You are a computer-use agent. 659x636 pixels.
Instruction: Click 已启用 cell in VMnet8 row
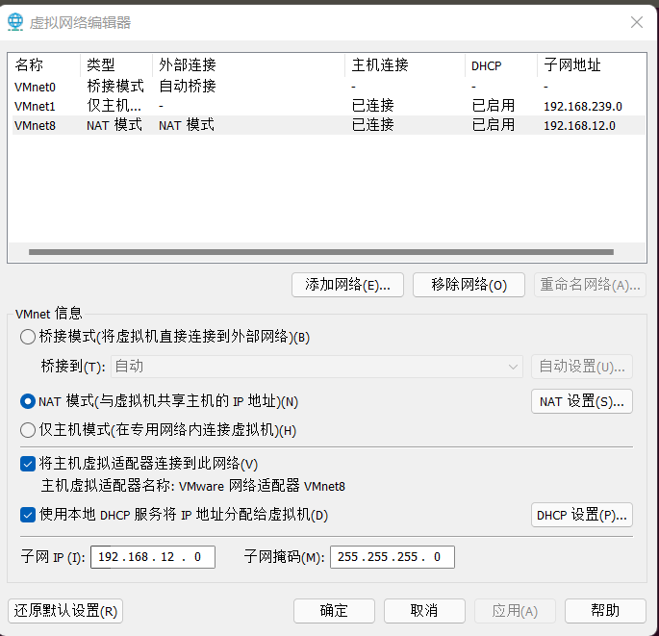pos(494,125)
